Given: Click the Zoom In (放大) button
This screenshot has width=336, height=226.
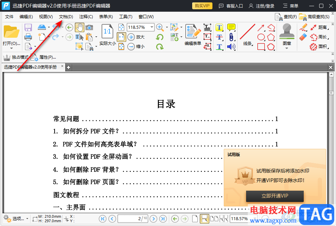Looking at the screenshot, I should 136,37.
